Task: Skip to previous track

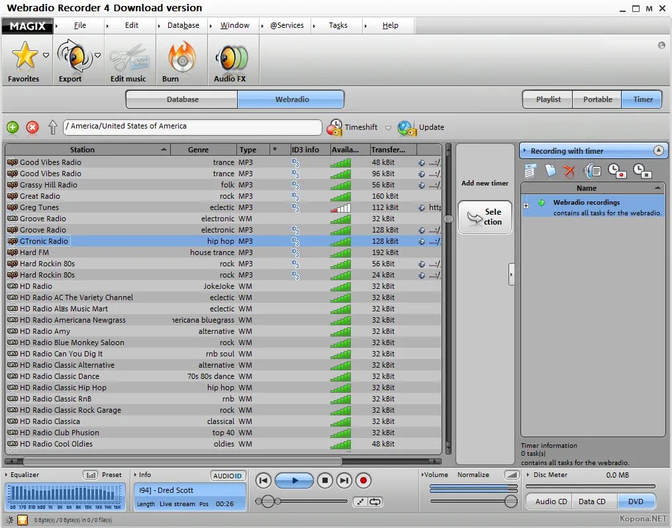Action: coord(263,480)
